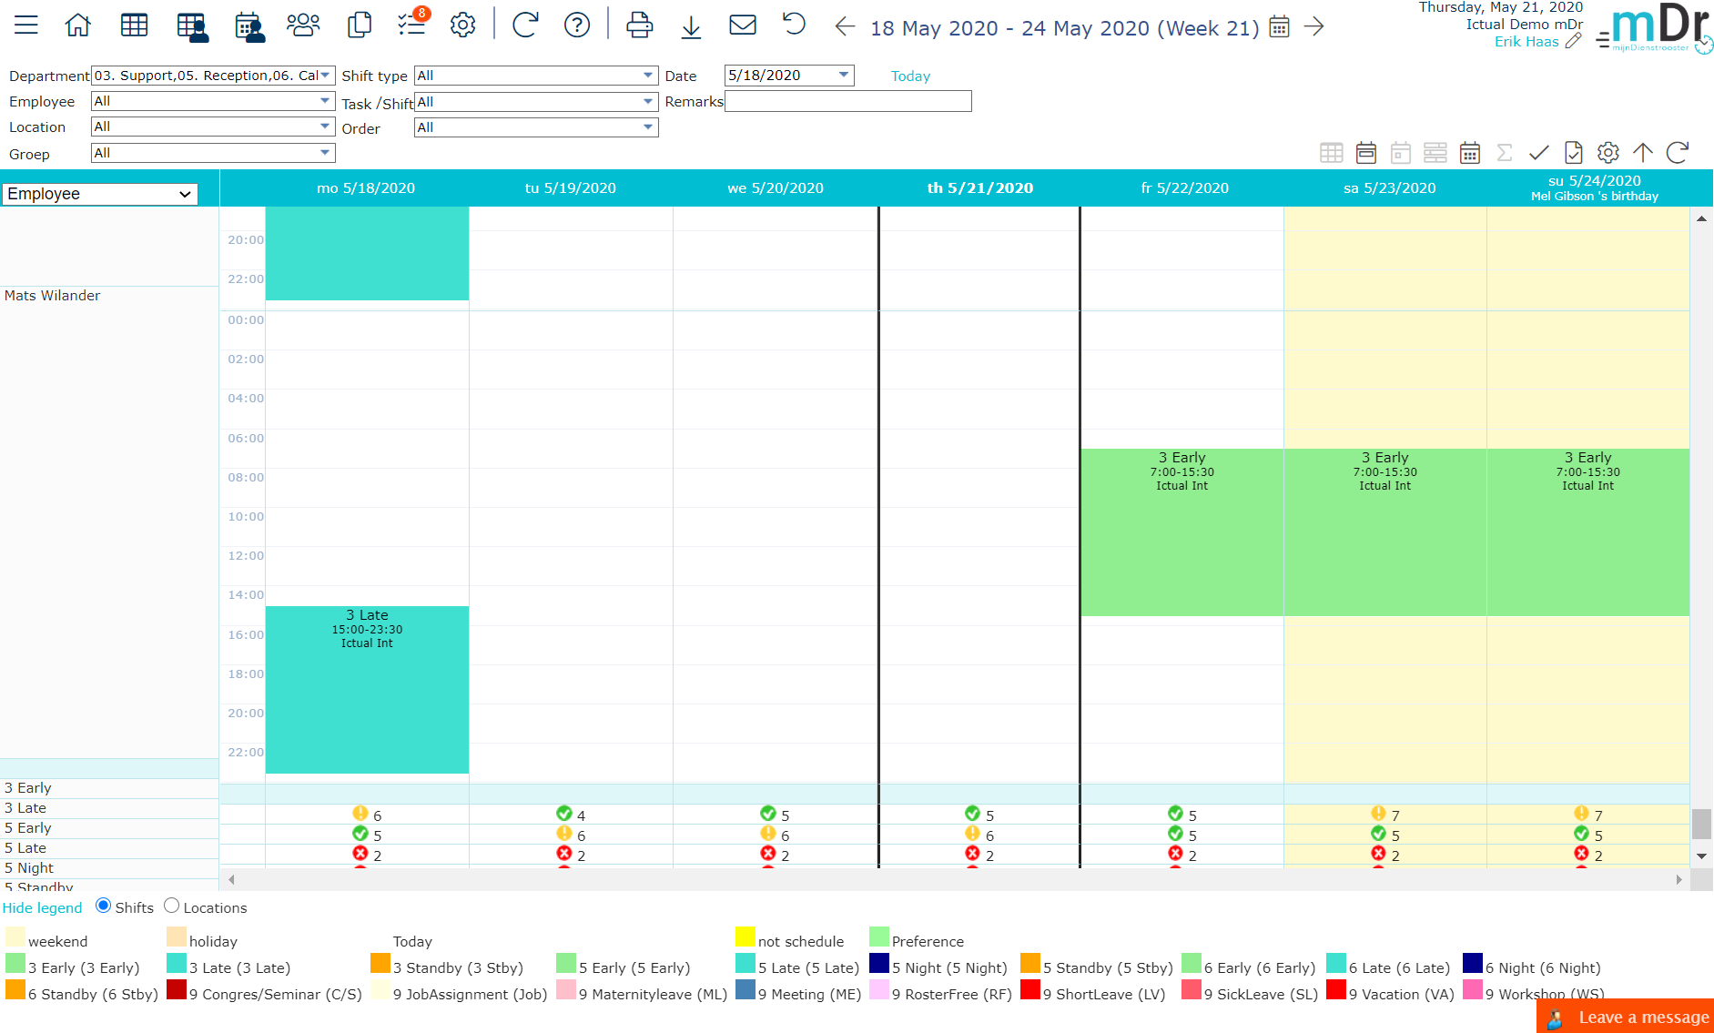Click the download arrow icon
This screenshot has height=1033, width=1714.
[x=691, y=26]
